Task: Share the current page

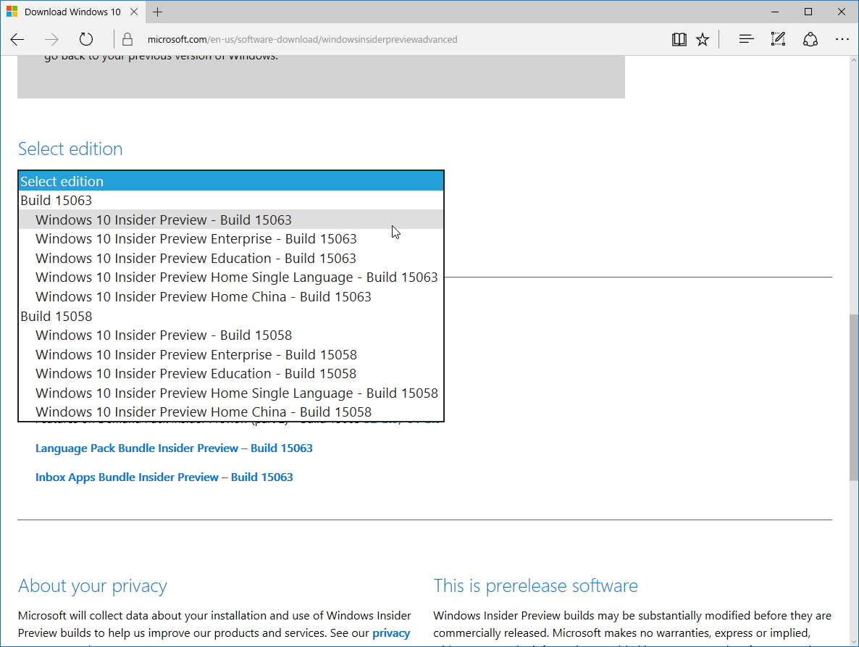Action: pyautogui.click(x=810, y=39)
